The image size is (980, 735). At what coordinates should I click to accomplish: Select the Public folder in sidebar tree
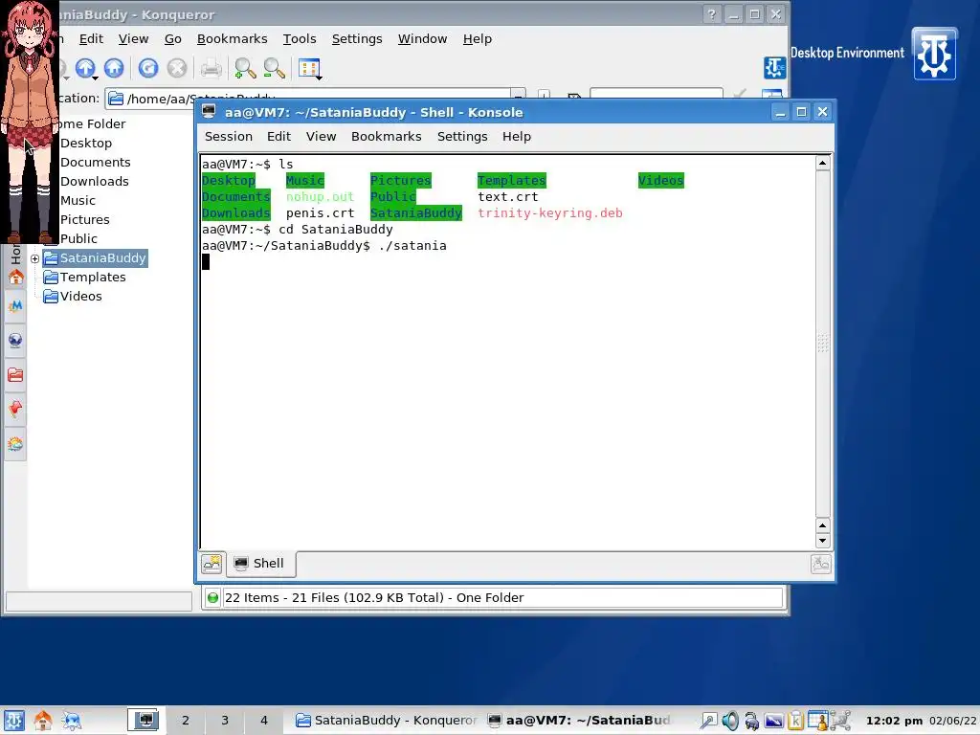click(x=78, y=238)
